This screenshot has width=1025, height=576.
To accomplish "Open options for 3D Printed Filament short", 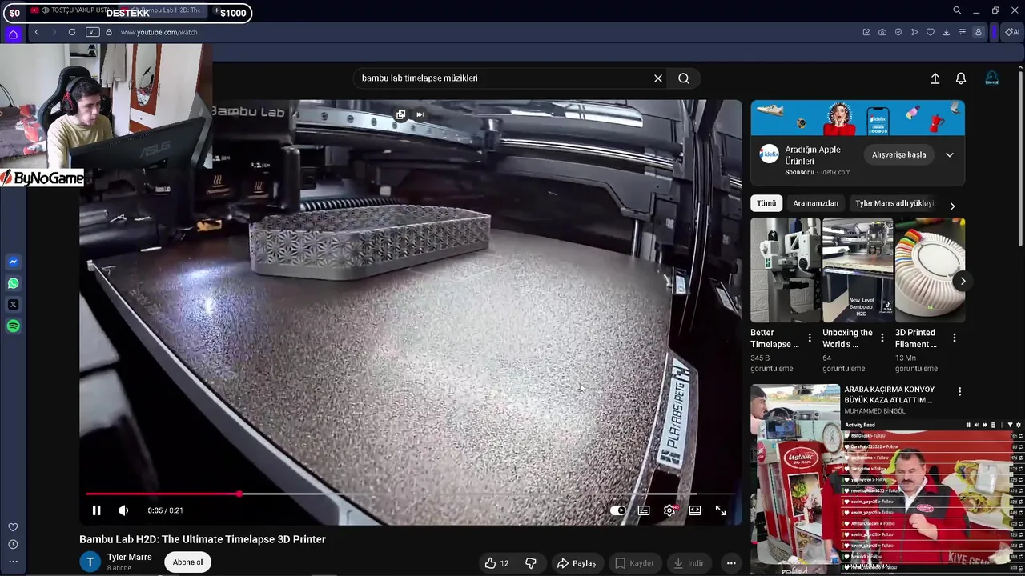I will [x=954, y=338].
